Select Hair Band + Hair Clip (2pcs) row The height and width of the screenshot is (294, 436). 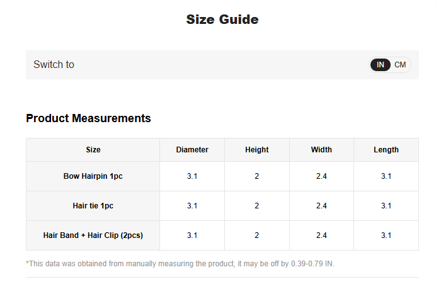(93, 235)
